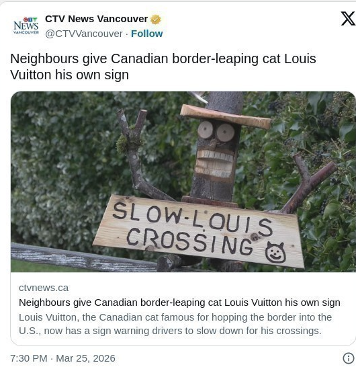Viewport: 356px width, 367px height.
Task: Click the wooden figure's plank hat
Action: coord(226,116)
